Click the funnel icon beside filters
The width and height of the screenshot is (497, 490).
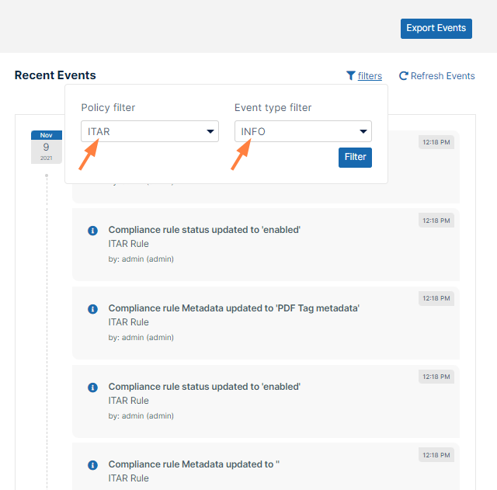click(x=351, y=75)
